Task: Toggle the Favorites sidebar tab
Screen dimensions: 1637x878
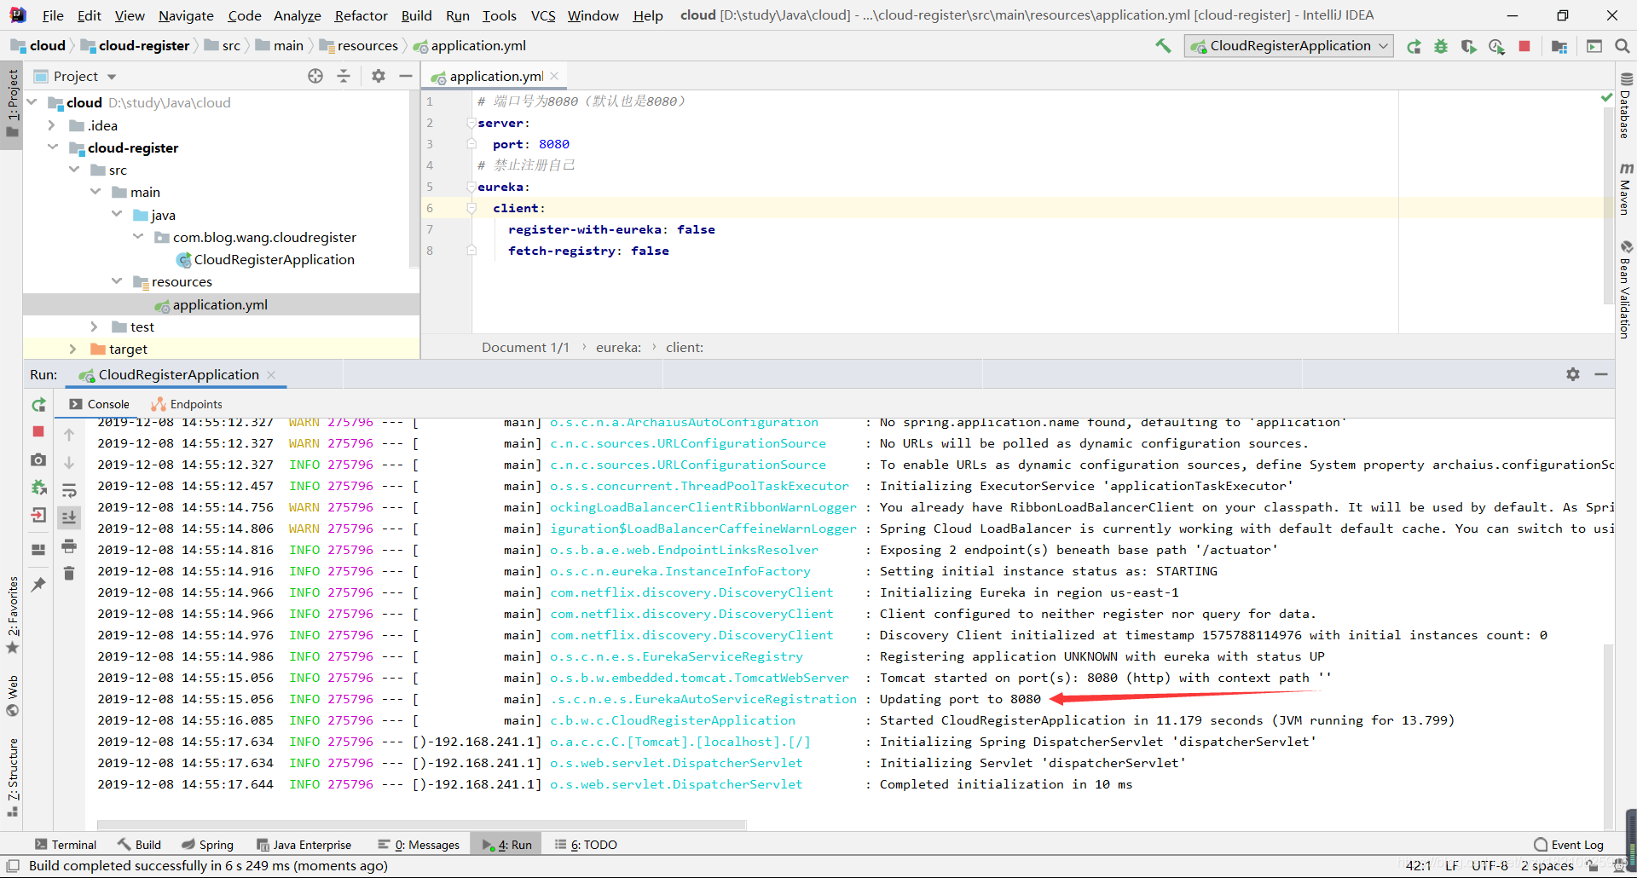Action: pyautogui.click(x=12, y=615)
